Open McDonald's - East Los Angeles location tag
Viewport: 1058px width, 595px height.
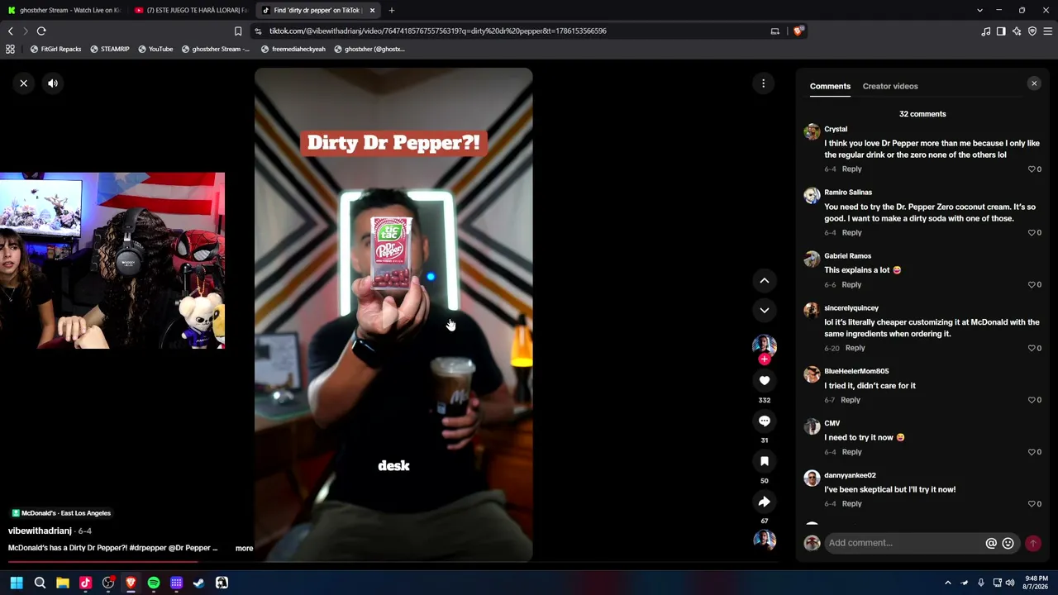coord(62,513)
